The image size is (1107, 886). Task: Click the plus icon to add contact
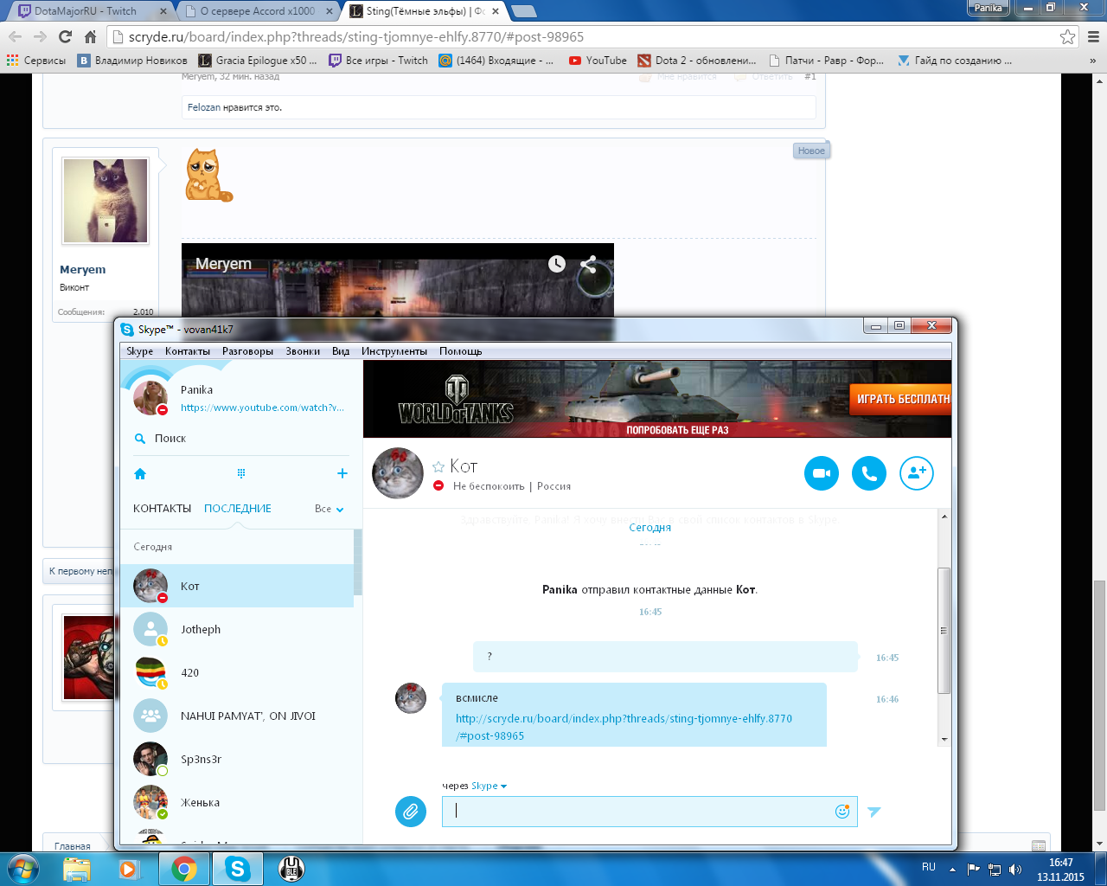(x=342, y=473)
